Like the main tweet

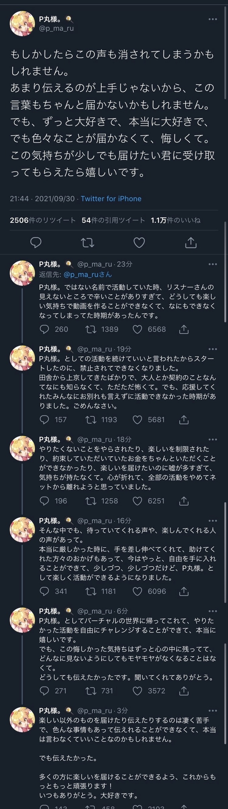click(139, 242)
